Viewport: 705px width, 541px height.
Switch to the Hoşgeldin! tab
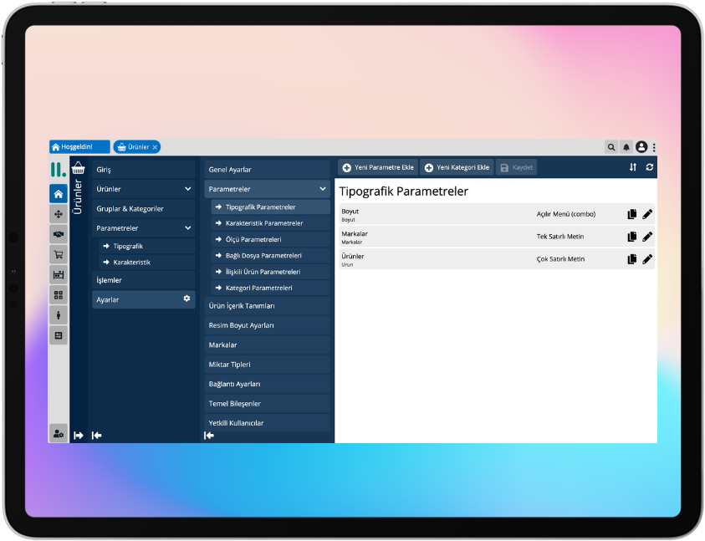pyautogui.click(x=79, y=147)
